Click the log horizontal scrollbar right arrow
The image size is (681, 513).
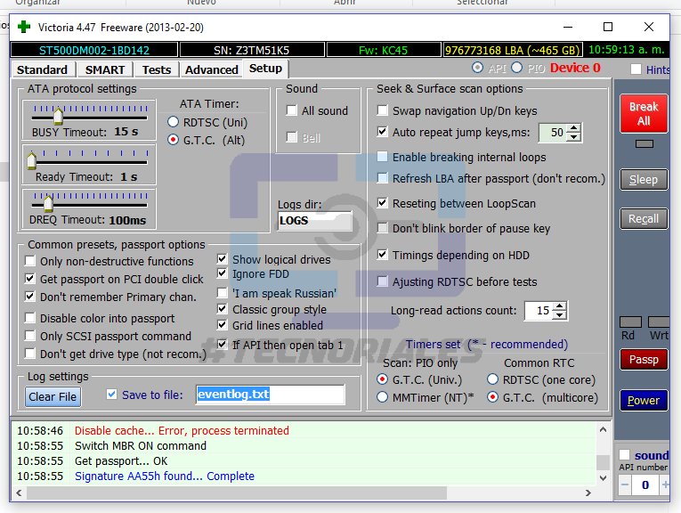pyautogui.click(x=588, y=493)
